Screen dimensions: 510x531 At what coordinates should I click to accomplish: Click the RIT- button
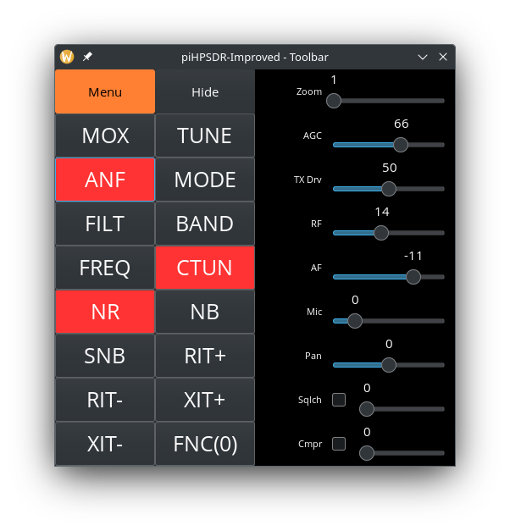pos(105,400)
